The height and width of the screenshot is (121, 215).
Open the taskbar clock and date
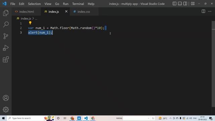[x=202, y=118]
